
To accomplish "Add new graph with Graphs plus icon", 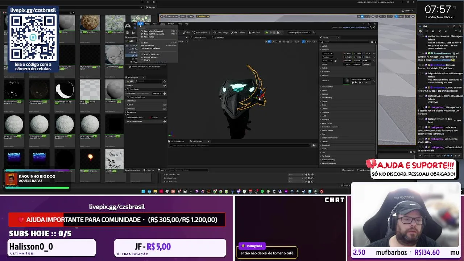I will click(x=164, y=86).
